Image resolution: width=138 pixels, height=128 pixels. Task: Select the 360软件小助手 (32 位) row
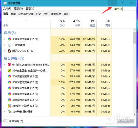(x=57, y=106)
